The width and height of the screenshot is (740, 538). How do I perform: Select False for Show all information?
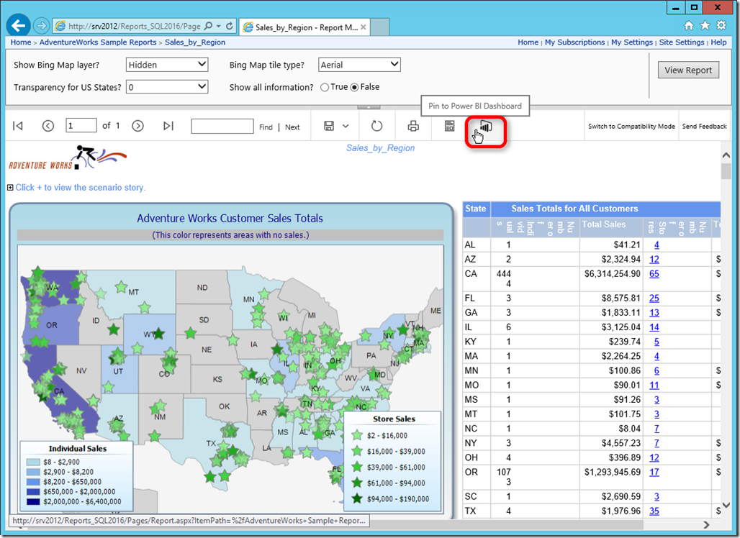tap(354, 87)
